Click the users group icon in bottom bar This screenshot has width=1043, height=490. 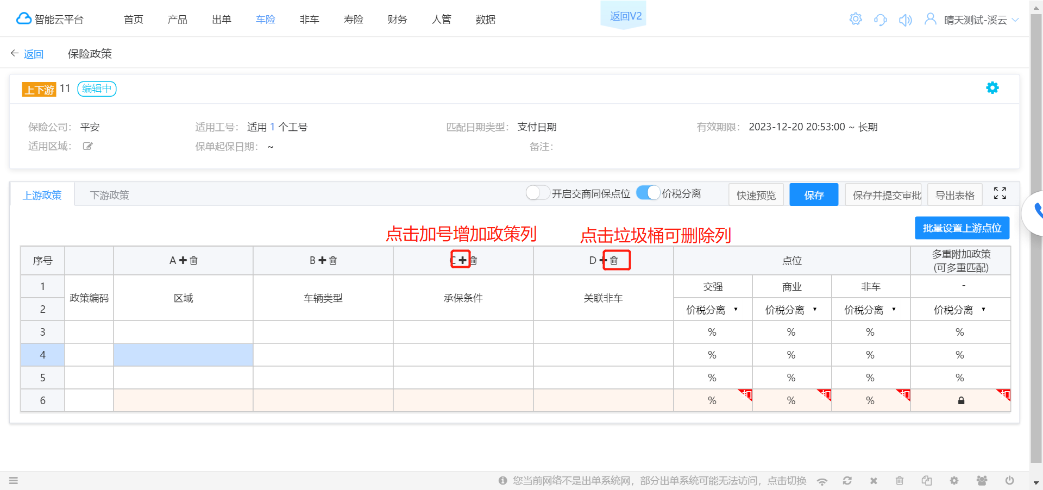982,481
